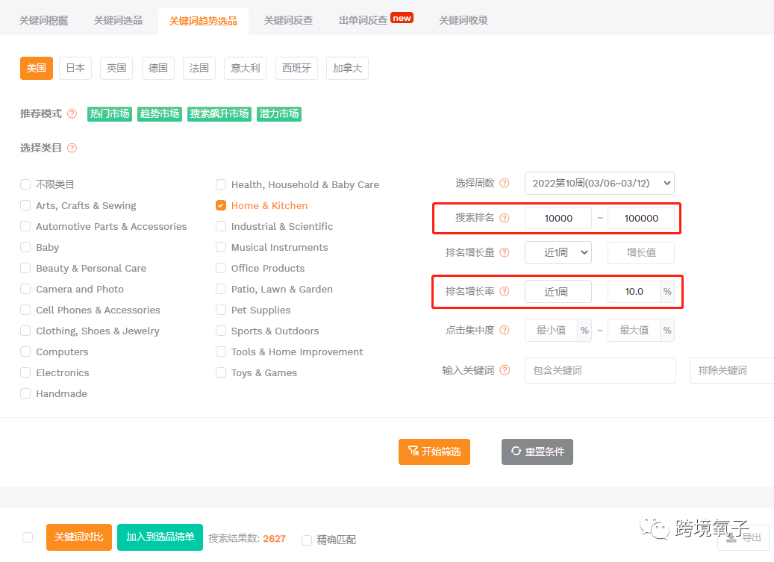This screenshot has height=562, width=774.
Task: Click the 导出 export button
Action: pyautogui.click(x=743, y=538)
